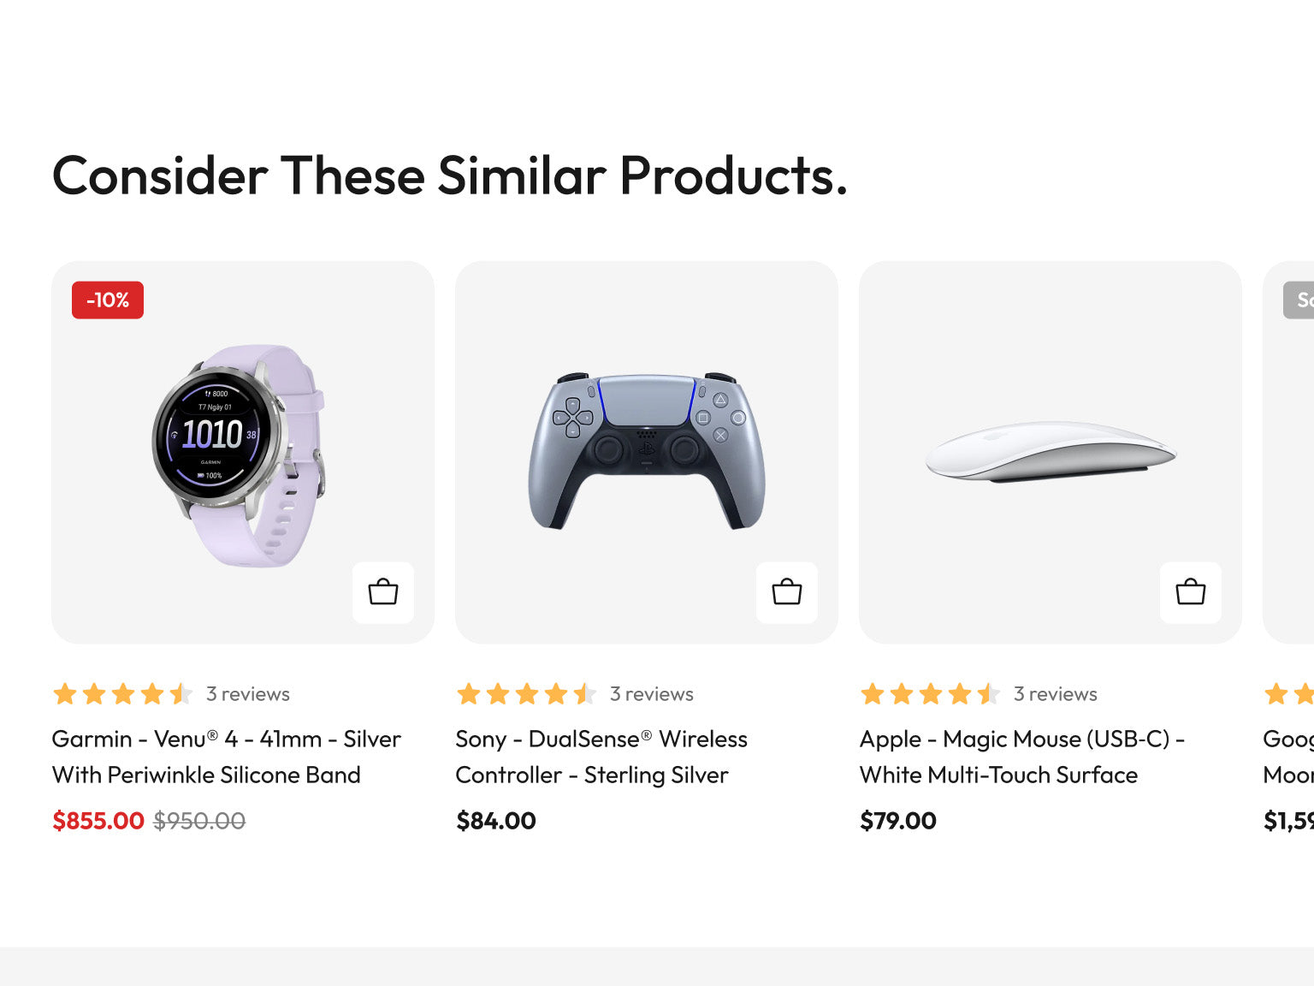The width and height of the screenshot is (1314, 986).
Task: Click the star rating under the Garmin watch
Action: pyautogui.click(x=122, y=694)
